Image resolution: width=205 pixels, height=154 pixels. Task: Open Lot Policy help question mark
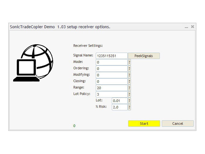[x=129, y=94]
